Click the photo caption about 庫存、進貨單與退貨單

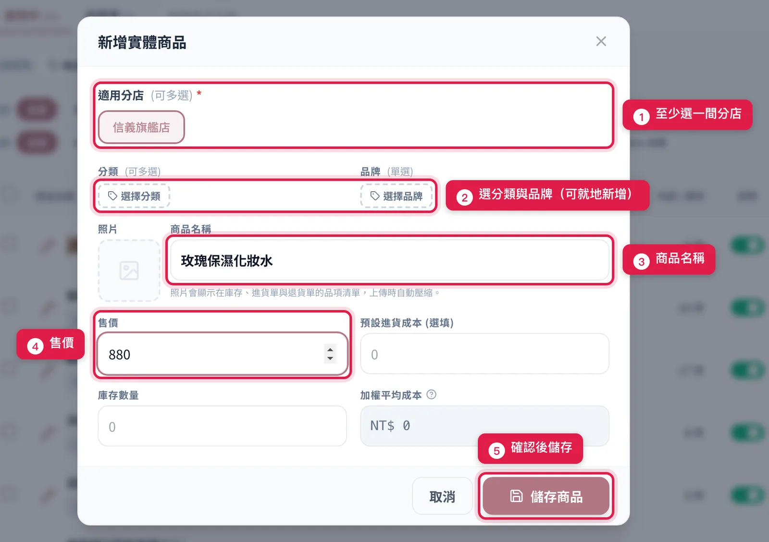tap(305, 293)
